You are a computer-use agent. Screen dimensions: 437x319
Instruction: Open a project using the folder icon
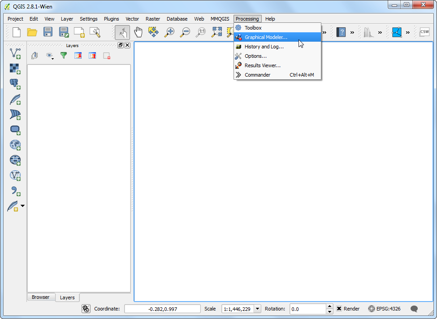pyautogui.click(x=32, y=32)
